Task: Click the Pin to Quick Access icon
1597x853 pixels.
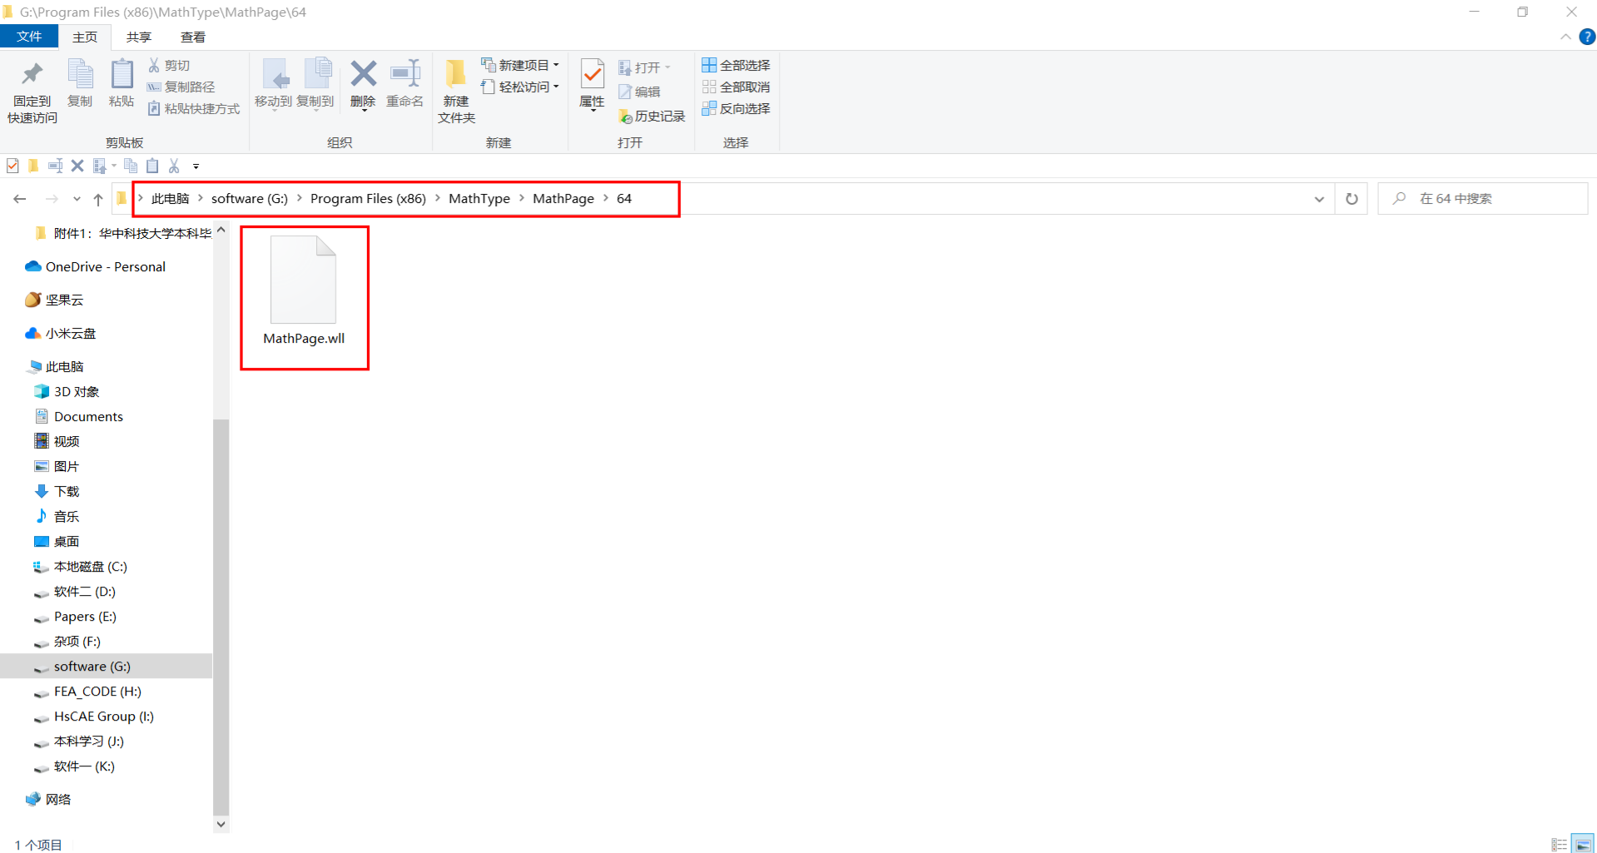Action: click(x=32, y=76)
